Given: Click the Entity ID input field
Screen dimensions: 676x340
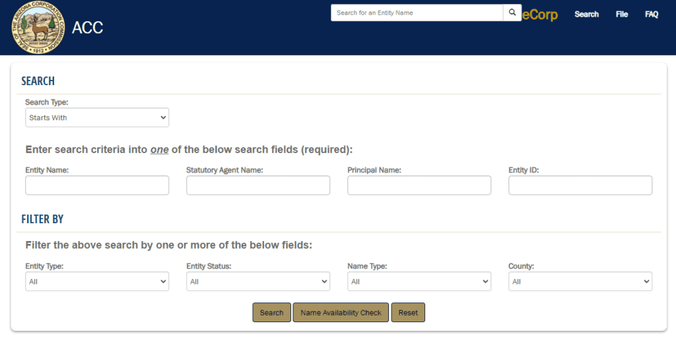Looking at the screenshot, I should pyautogui.click(x=580, y=186).
